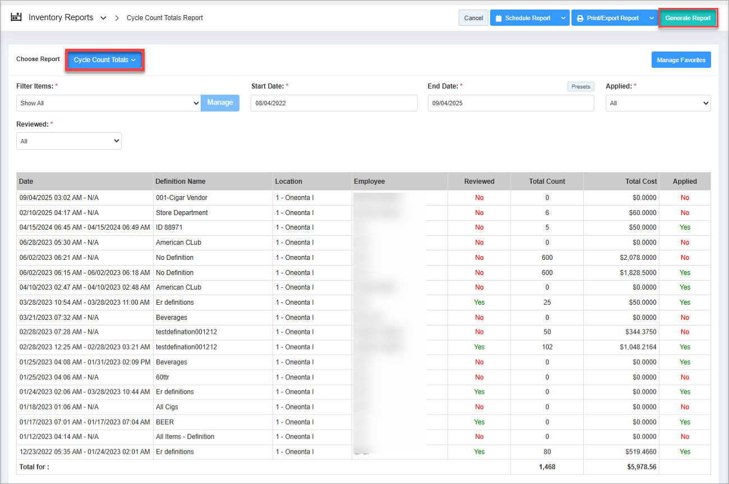Open the Schedule Report dropdown arrow
Screen dimensions: 729x484
pyautogui.click(x=563, y=18)
